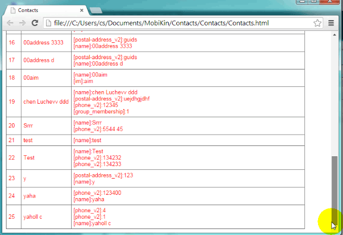Click the browser forward arrow
The width and height of the screenshot is (343, 235).
(22, 23)
